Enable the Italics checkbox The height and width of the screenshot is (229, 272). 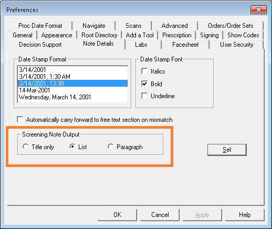click(144, 71)
